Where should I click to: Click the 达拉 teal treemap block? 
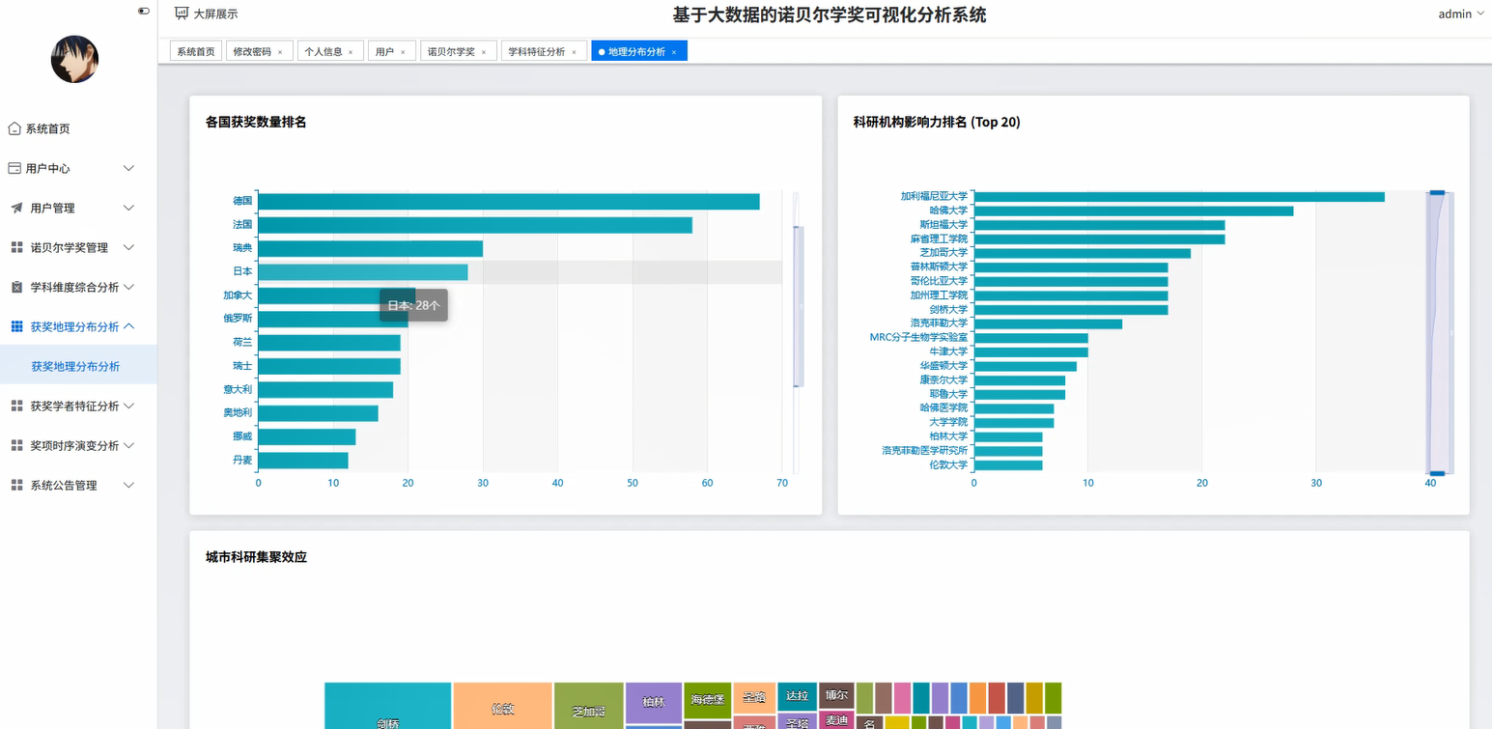[797, 696]
